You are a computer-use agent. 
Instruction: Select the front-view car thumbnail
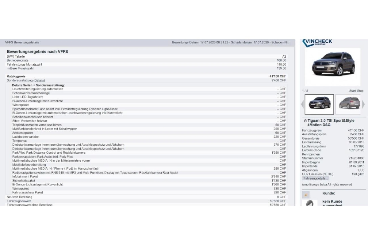coord(319,104)
